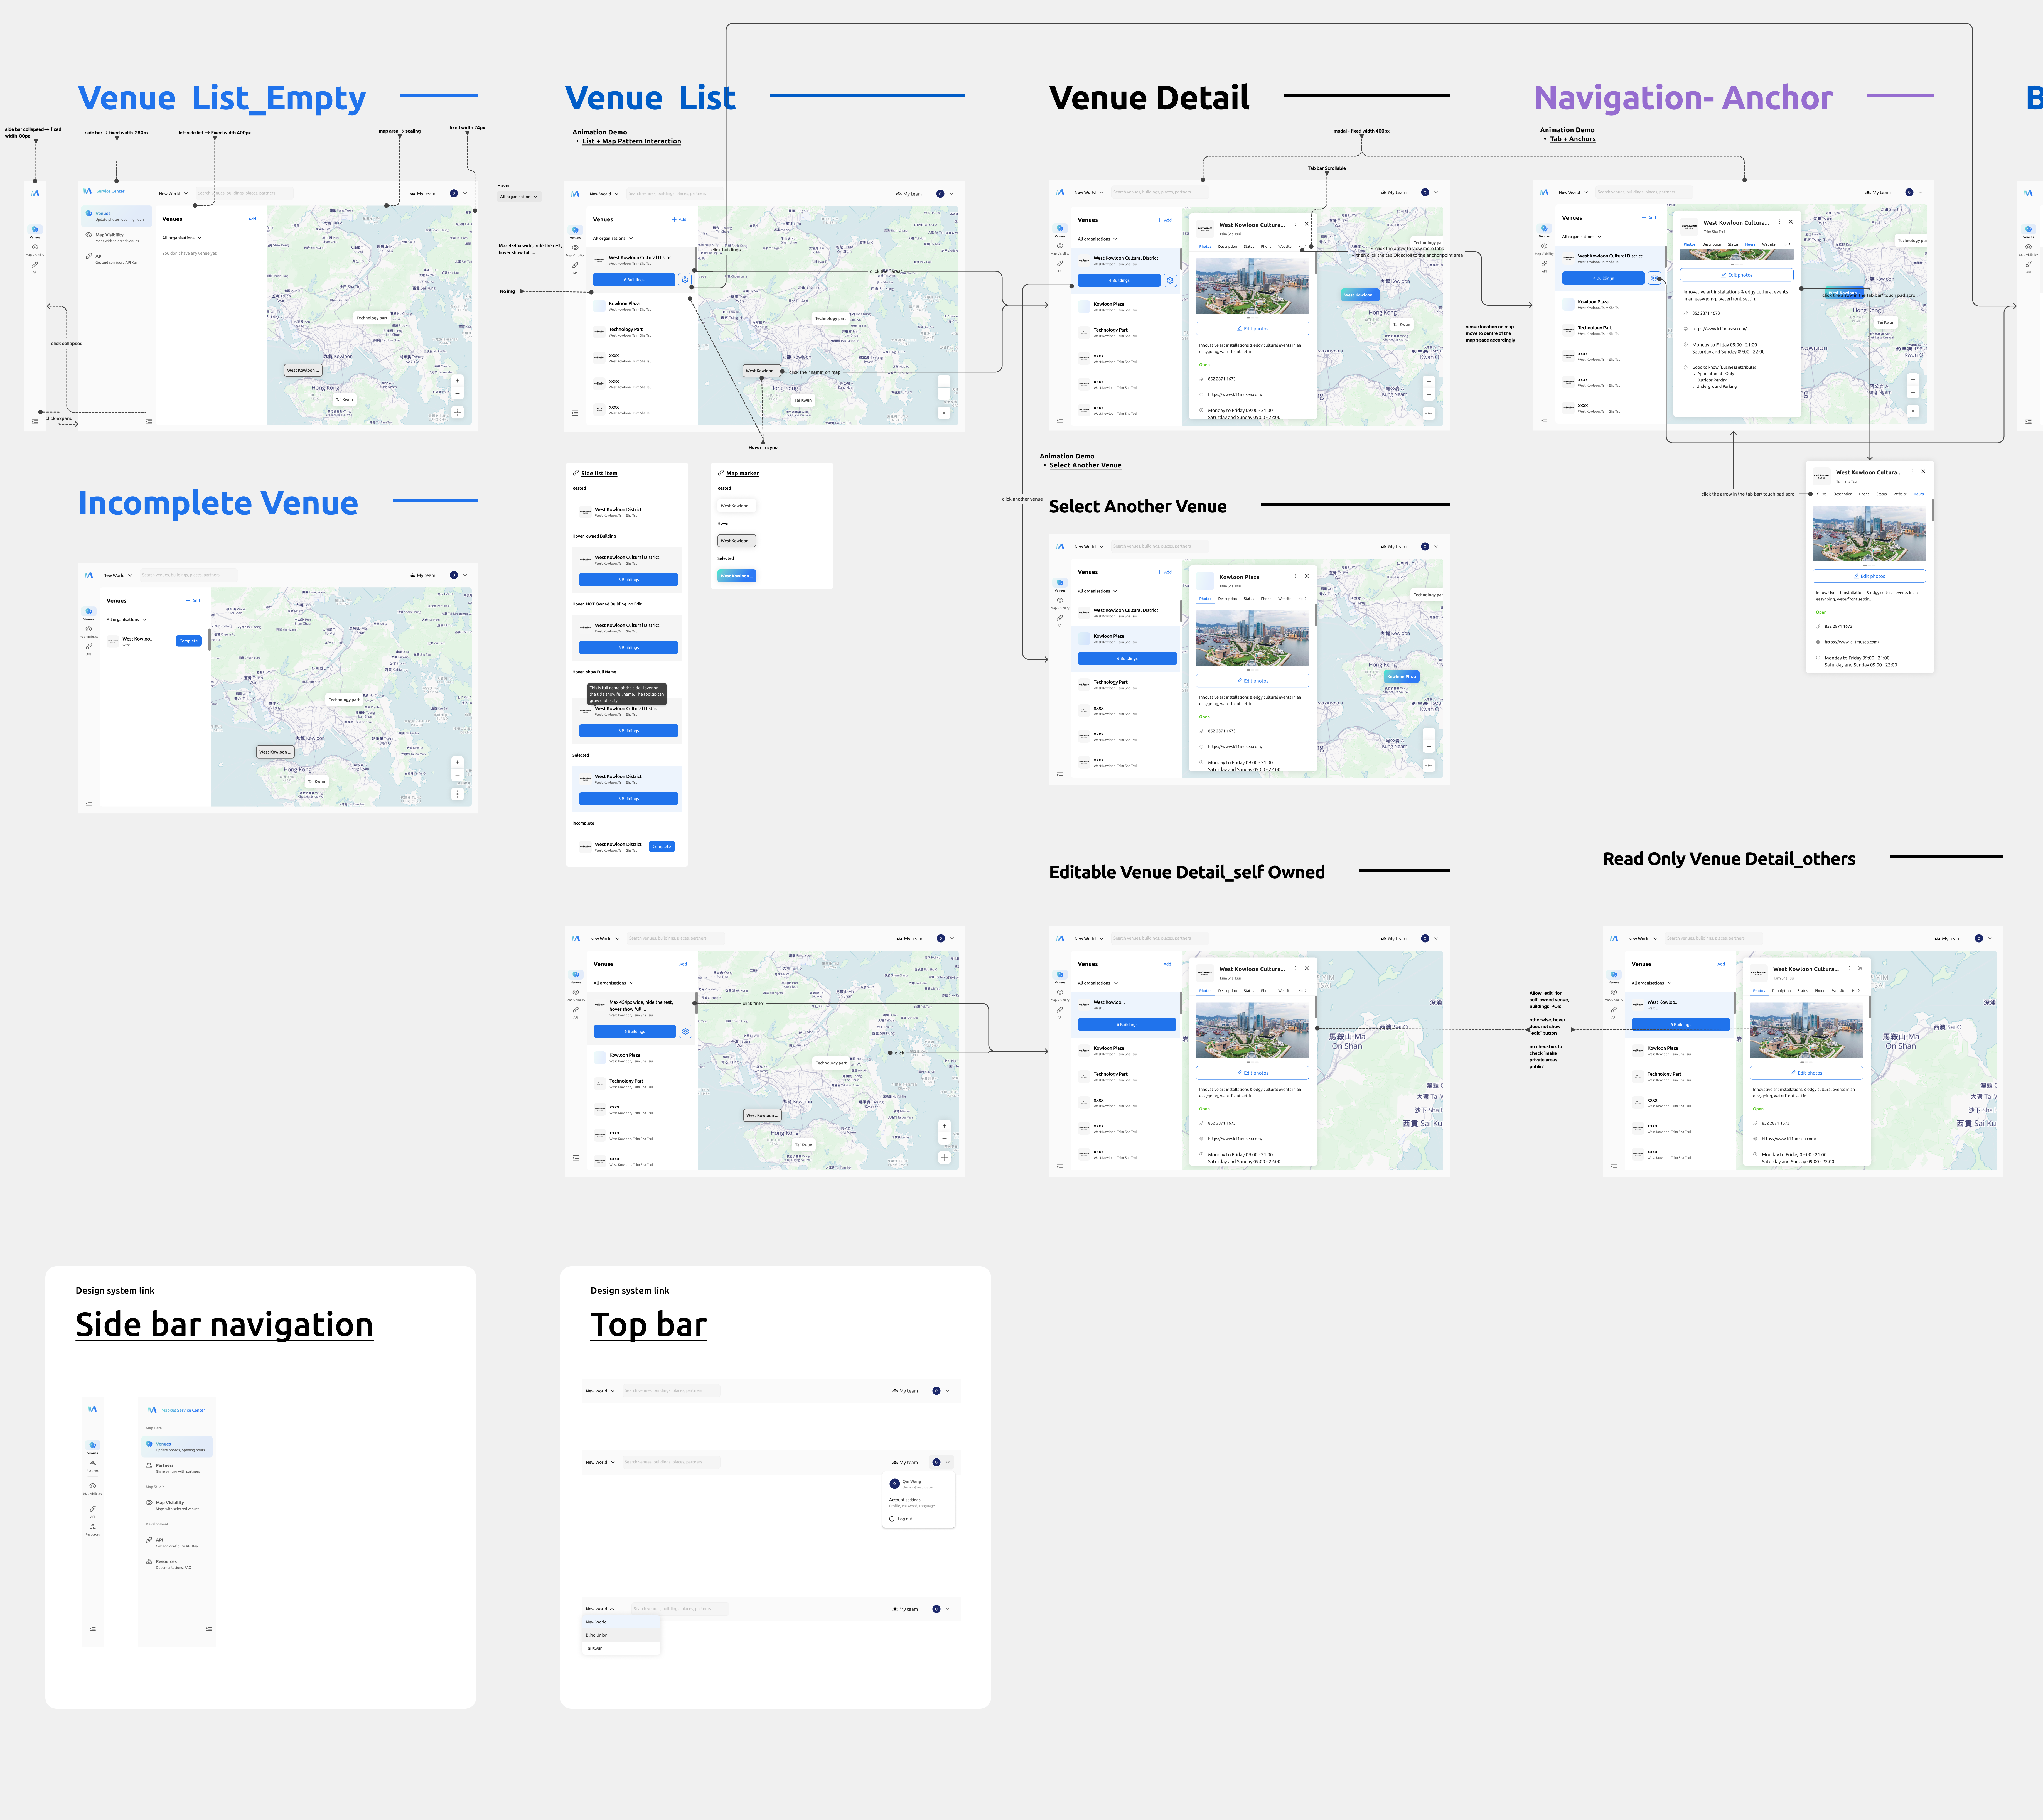Click collapse icon at bottom of Side bar navigation expanded panel

click(x=209, y=1628)
